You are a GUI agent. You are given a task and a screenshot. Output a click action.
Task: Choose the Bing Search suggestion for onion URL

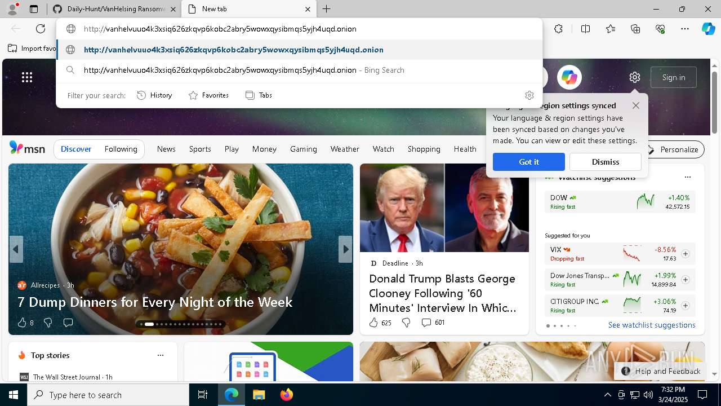click(299, 70)
